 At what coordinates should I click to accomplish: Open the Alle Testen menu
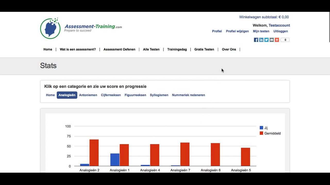pyautogui.click(x=151, y=49)
